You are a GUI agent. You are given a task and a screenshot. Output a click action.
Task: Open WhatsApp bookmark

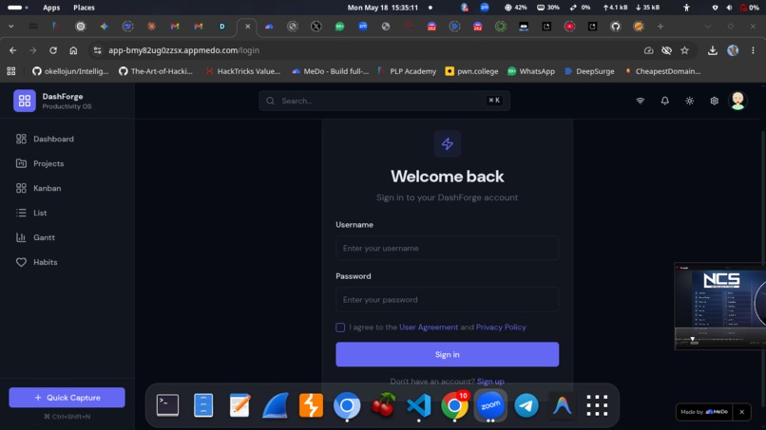point(531,71)
